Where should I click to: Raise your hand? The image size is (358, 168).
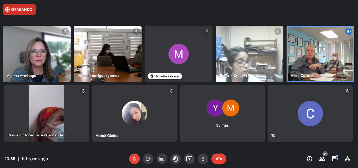[176, 159]
